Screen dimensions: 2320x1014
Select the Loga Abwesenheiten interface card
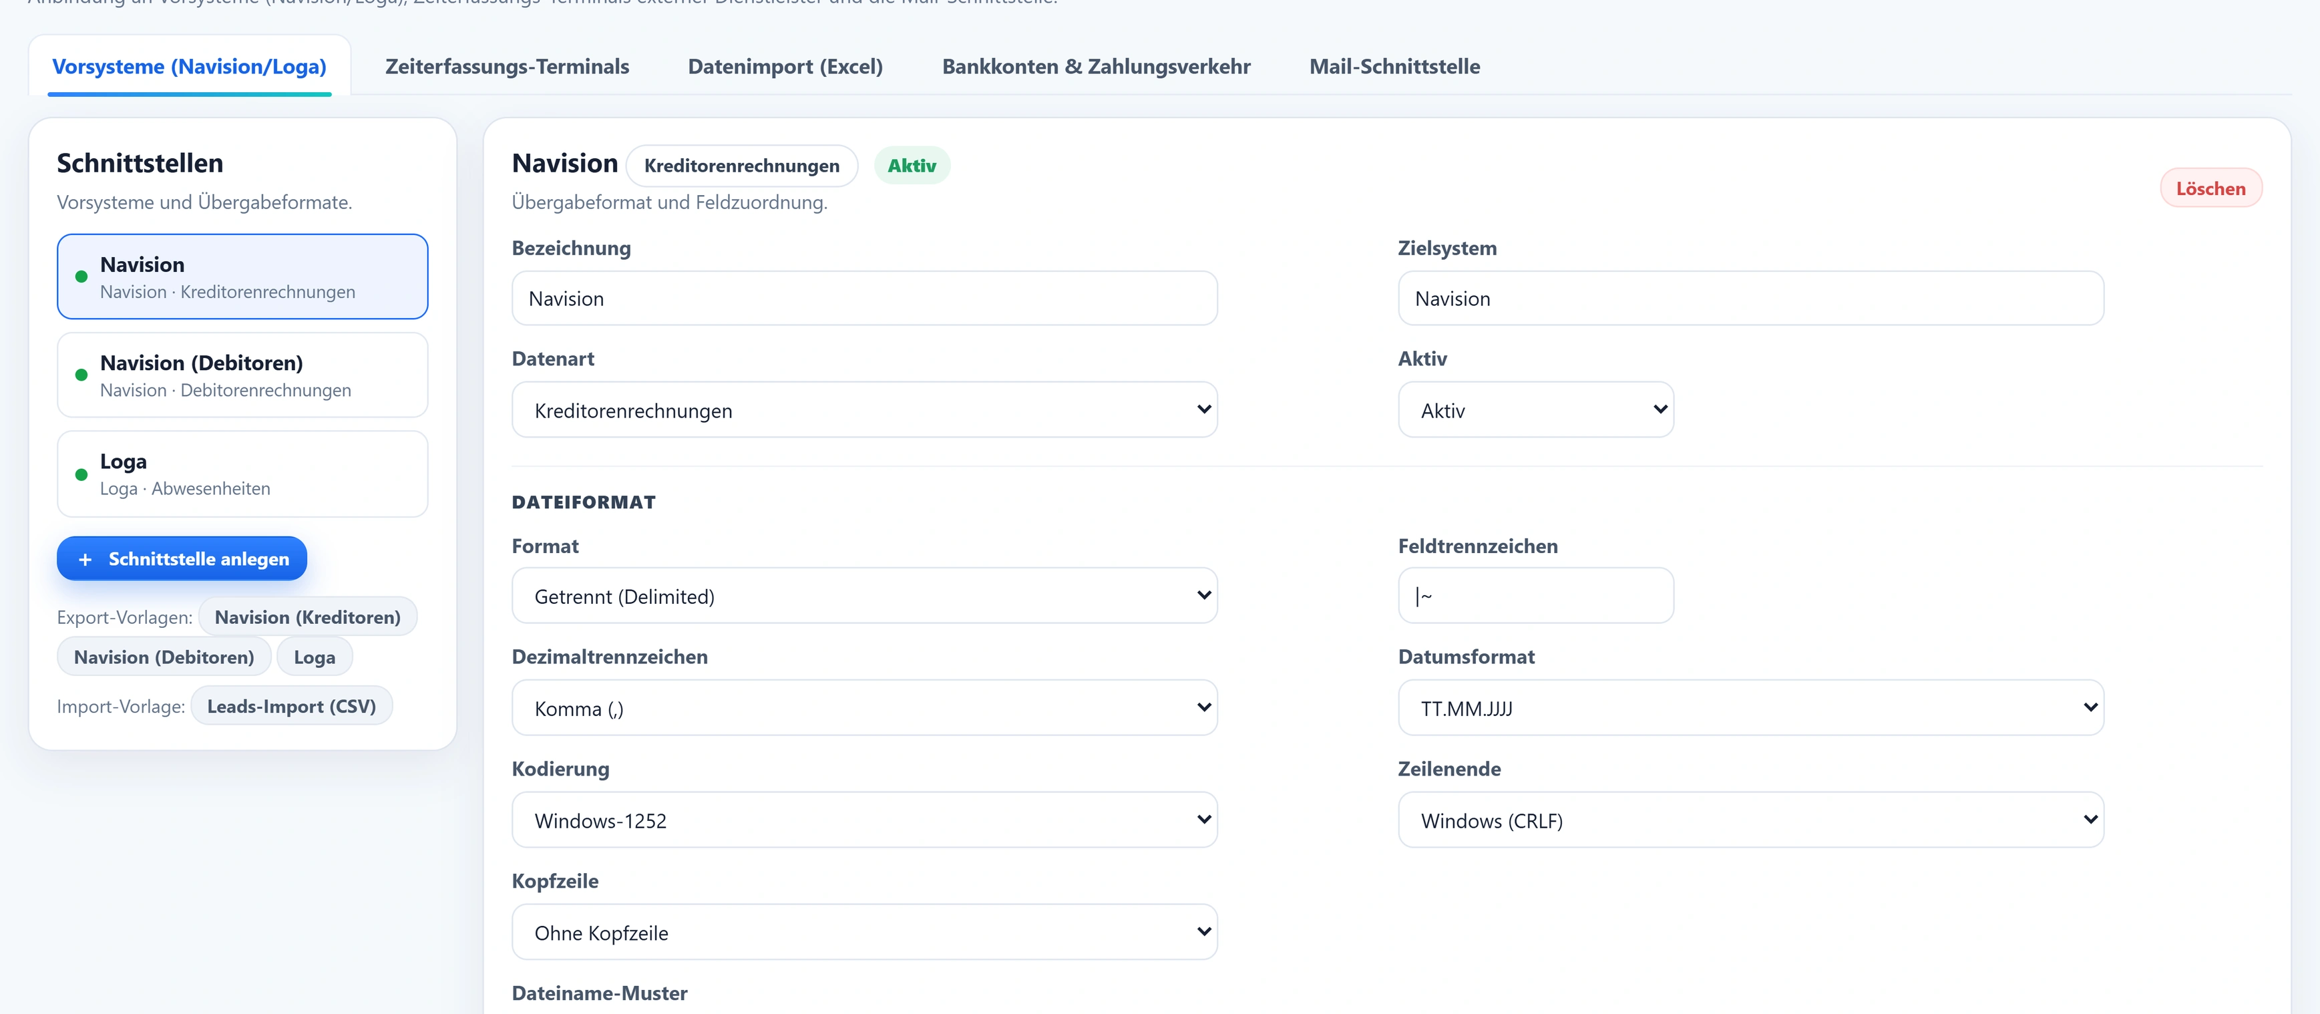click(242, 474)
